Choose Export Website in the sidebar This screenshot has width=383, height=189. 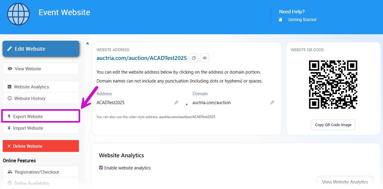click(41, 117)
